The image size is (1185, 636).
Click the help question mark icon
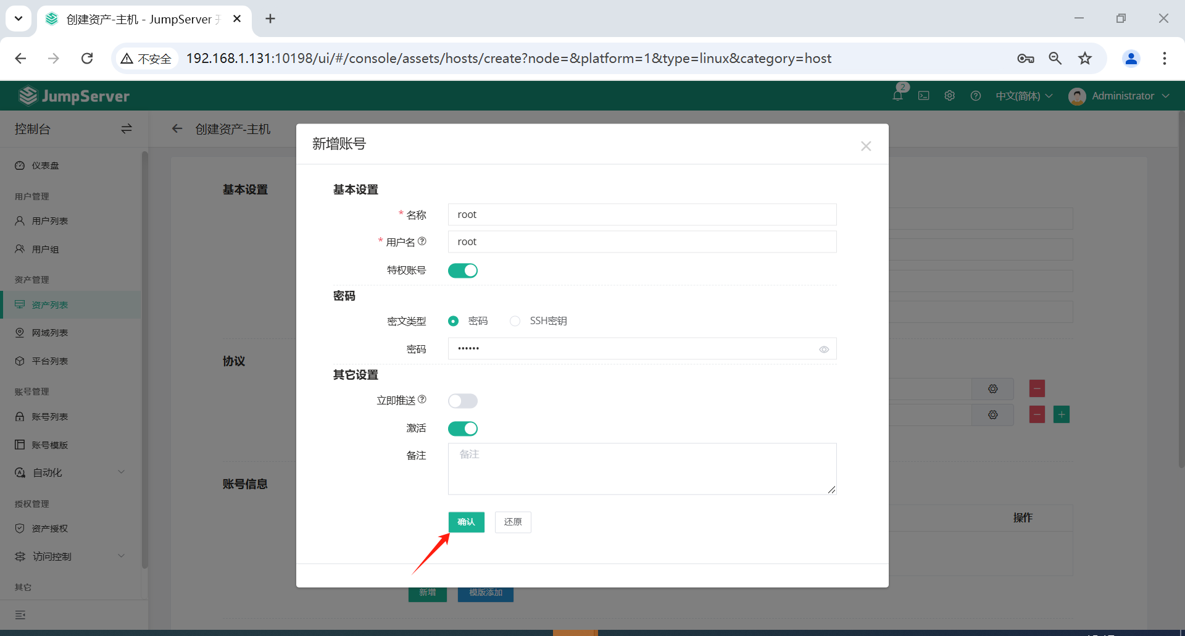click(x=976, y=96)
